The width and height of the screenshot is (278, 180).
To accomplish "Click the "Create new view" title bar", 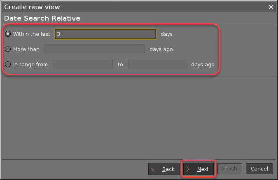I will pyautogui.click(x=124, y=7).
